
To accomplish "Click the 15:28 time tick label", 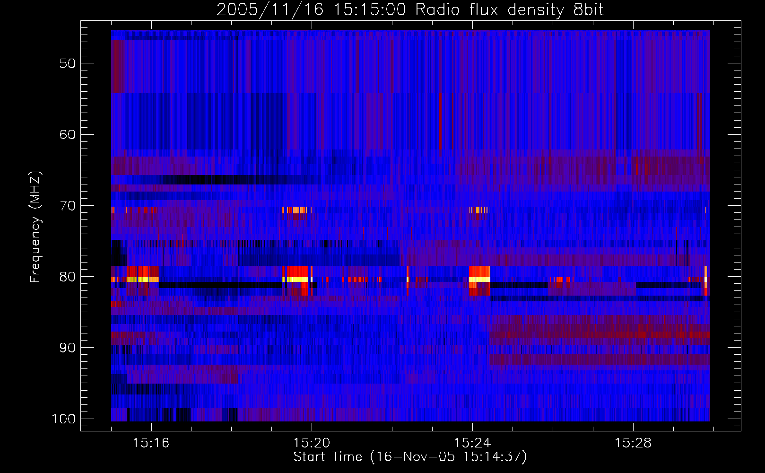I will click(633, 443).
